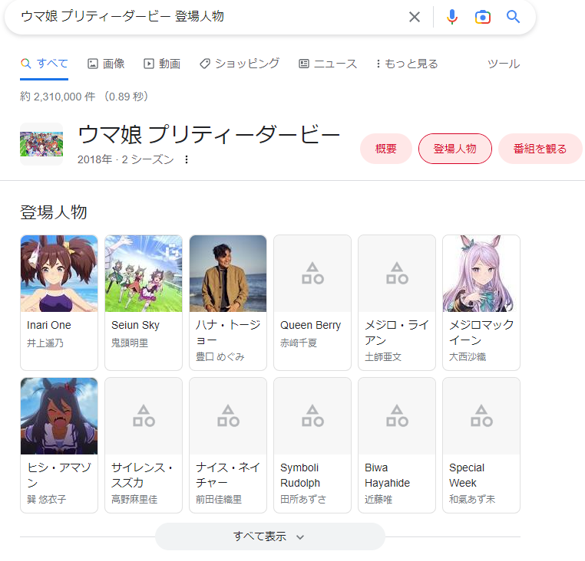The image size is (585, 561).
Task: Click voice actor name 鬼頭明里
Action: pos(130,343)
